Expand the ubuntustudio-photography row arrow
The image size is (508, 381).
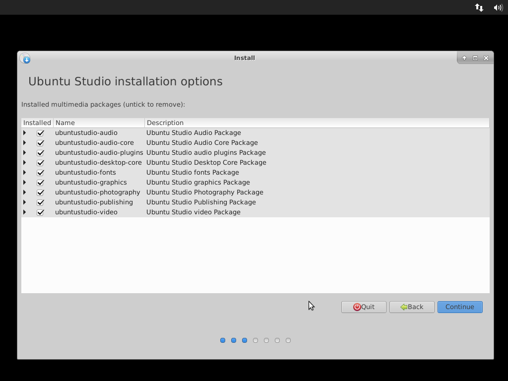(25, 192)
